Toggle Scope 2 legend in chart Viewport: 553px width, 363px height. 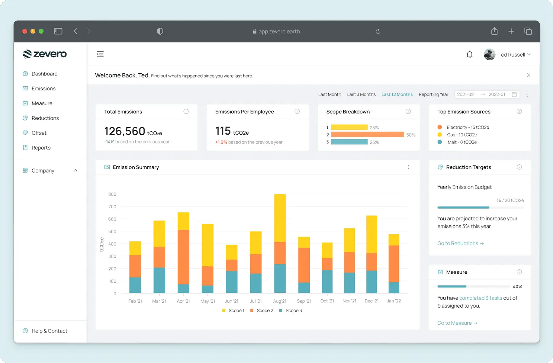(262, 311)
